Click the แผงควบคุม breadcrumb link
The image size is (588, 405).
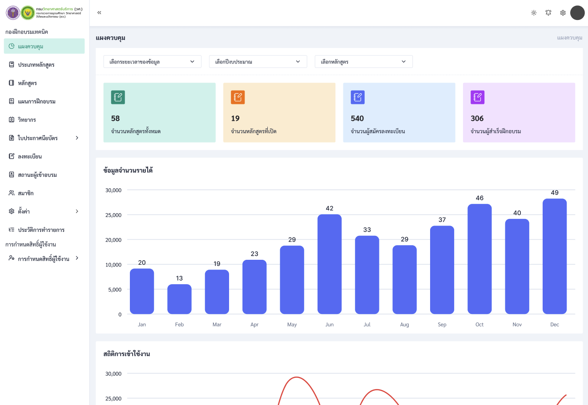click(x=569, y=38)
